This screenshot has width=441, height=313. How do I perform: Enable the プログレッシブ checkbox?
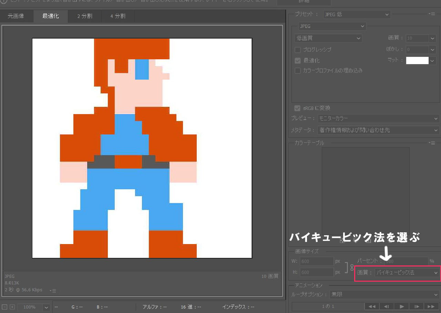point(298,50)
